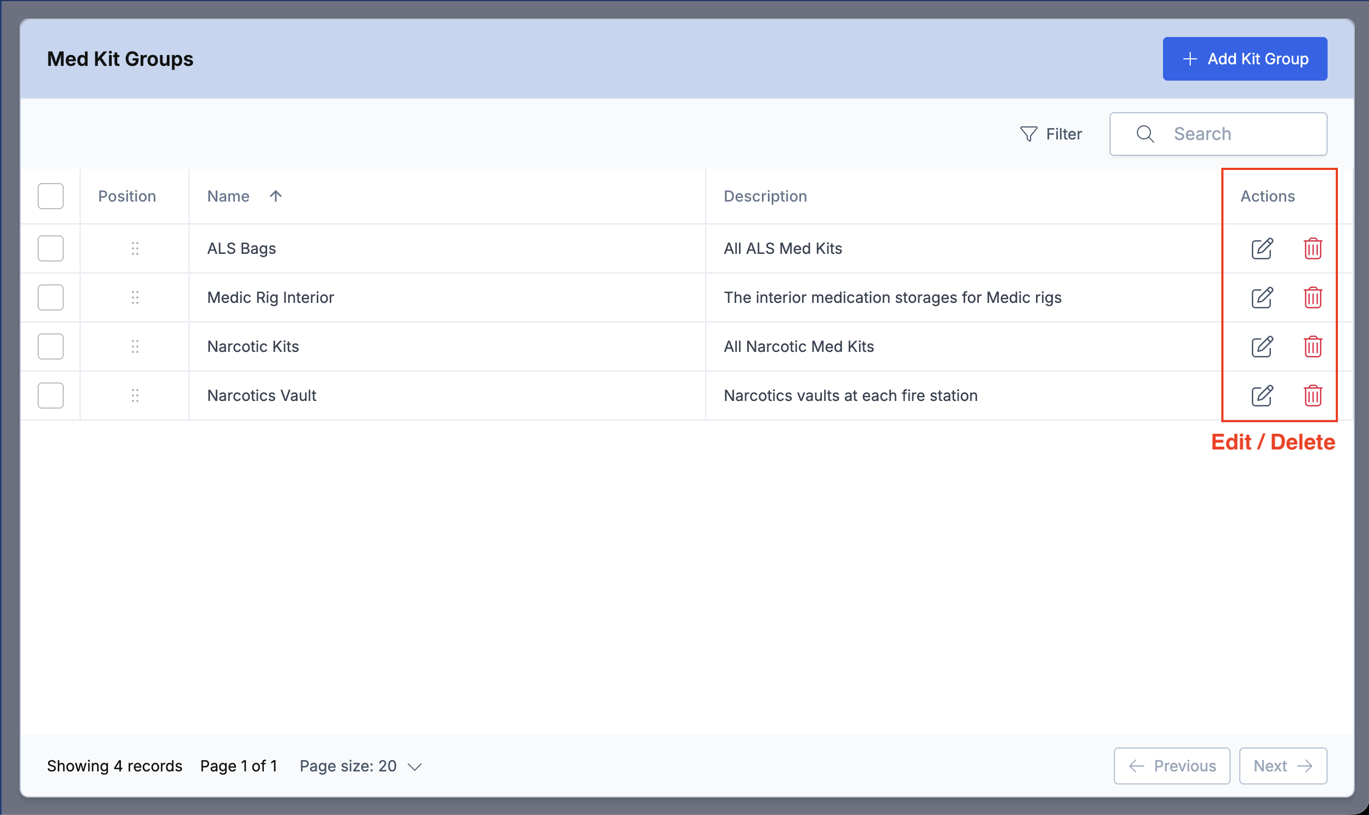Click the 'All Narcotic Med Kits' description

pos(799,346)
